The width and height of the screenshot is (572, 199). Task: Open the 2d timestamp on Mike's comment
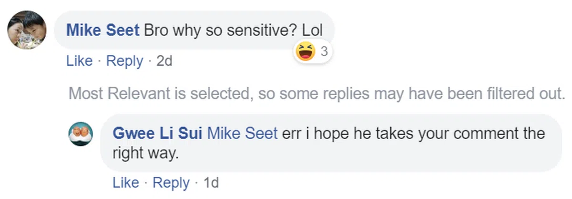[x=164, y=61]
